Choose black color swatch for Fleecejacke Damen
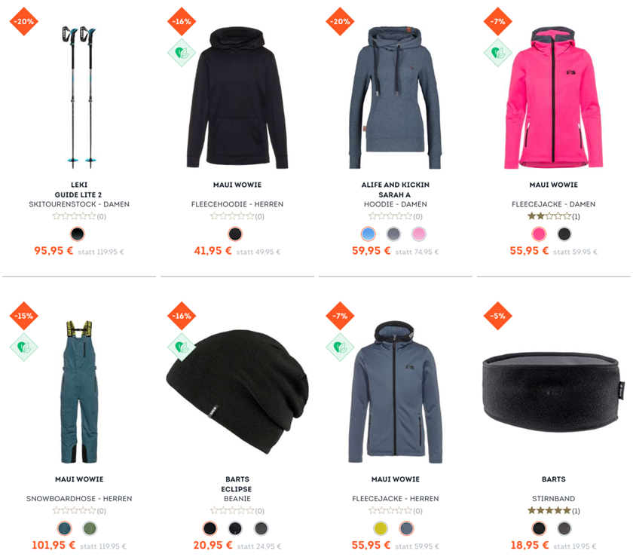 coord(564,234)
